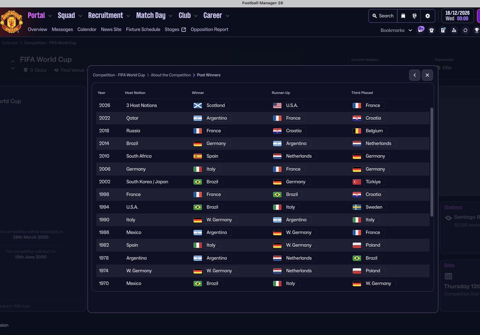Screen dimensions: 480x335
Task: Click the Winner column header
Action: coord(198,93)
